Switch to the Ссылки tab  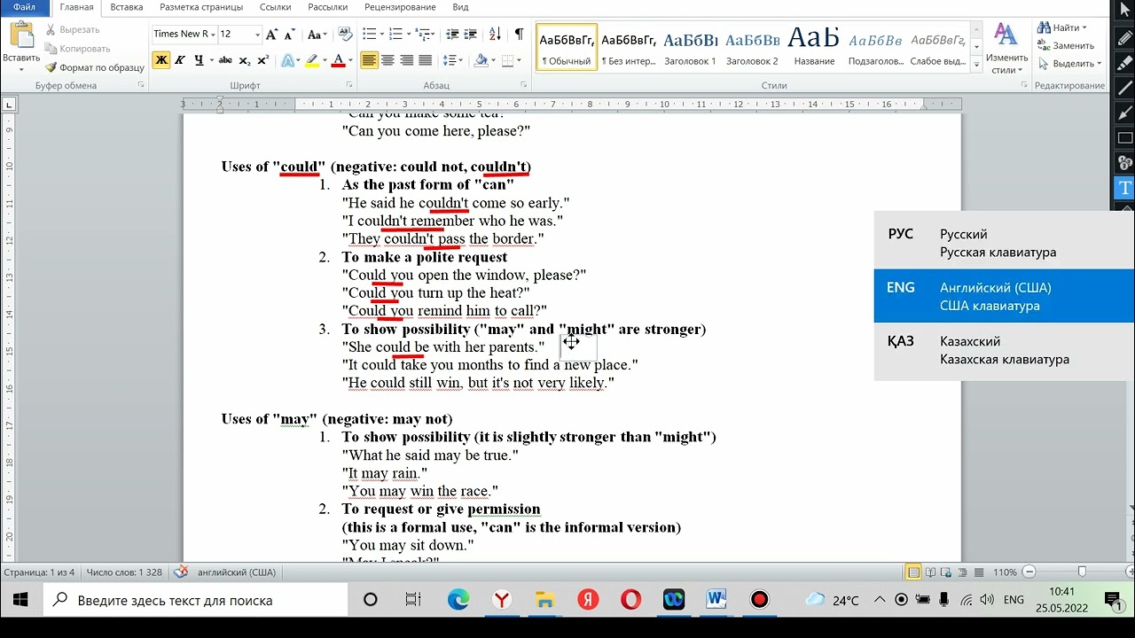click(275, 7)
